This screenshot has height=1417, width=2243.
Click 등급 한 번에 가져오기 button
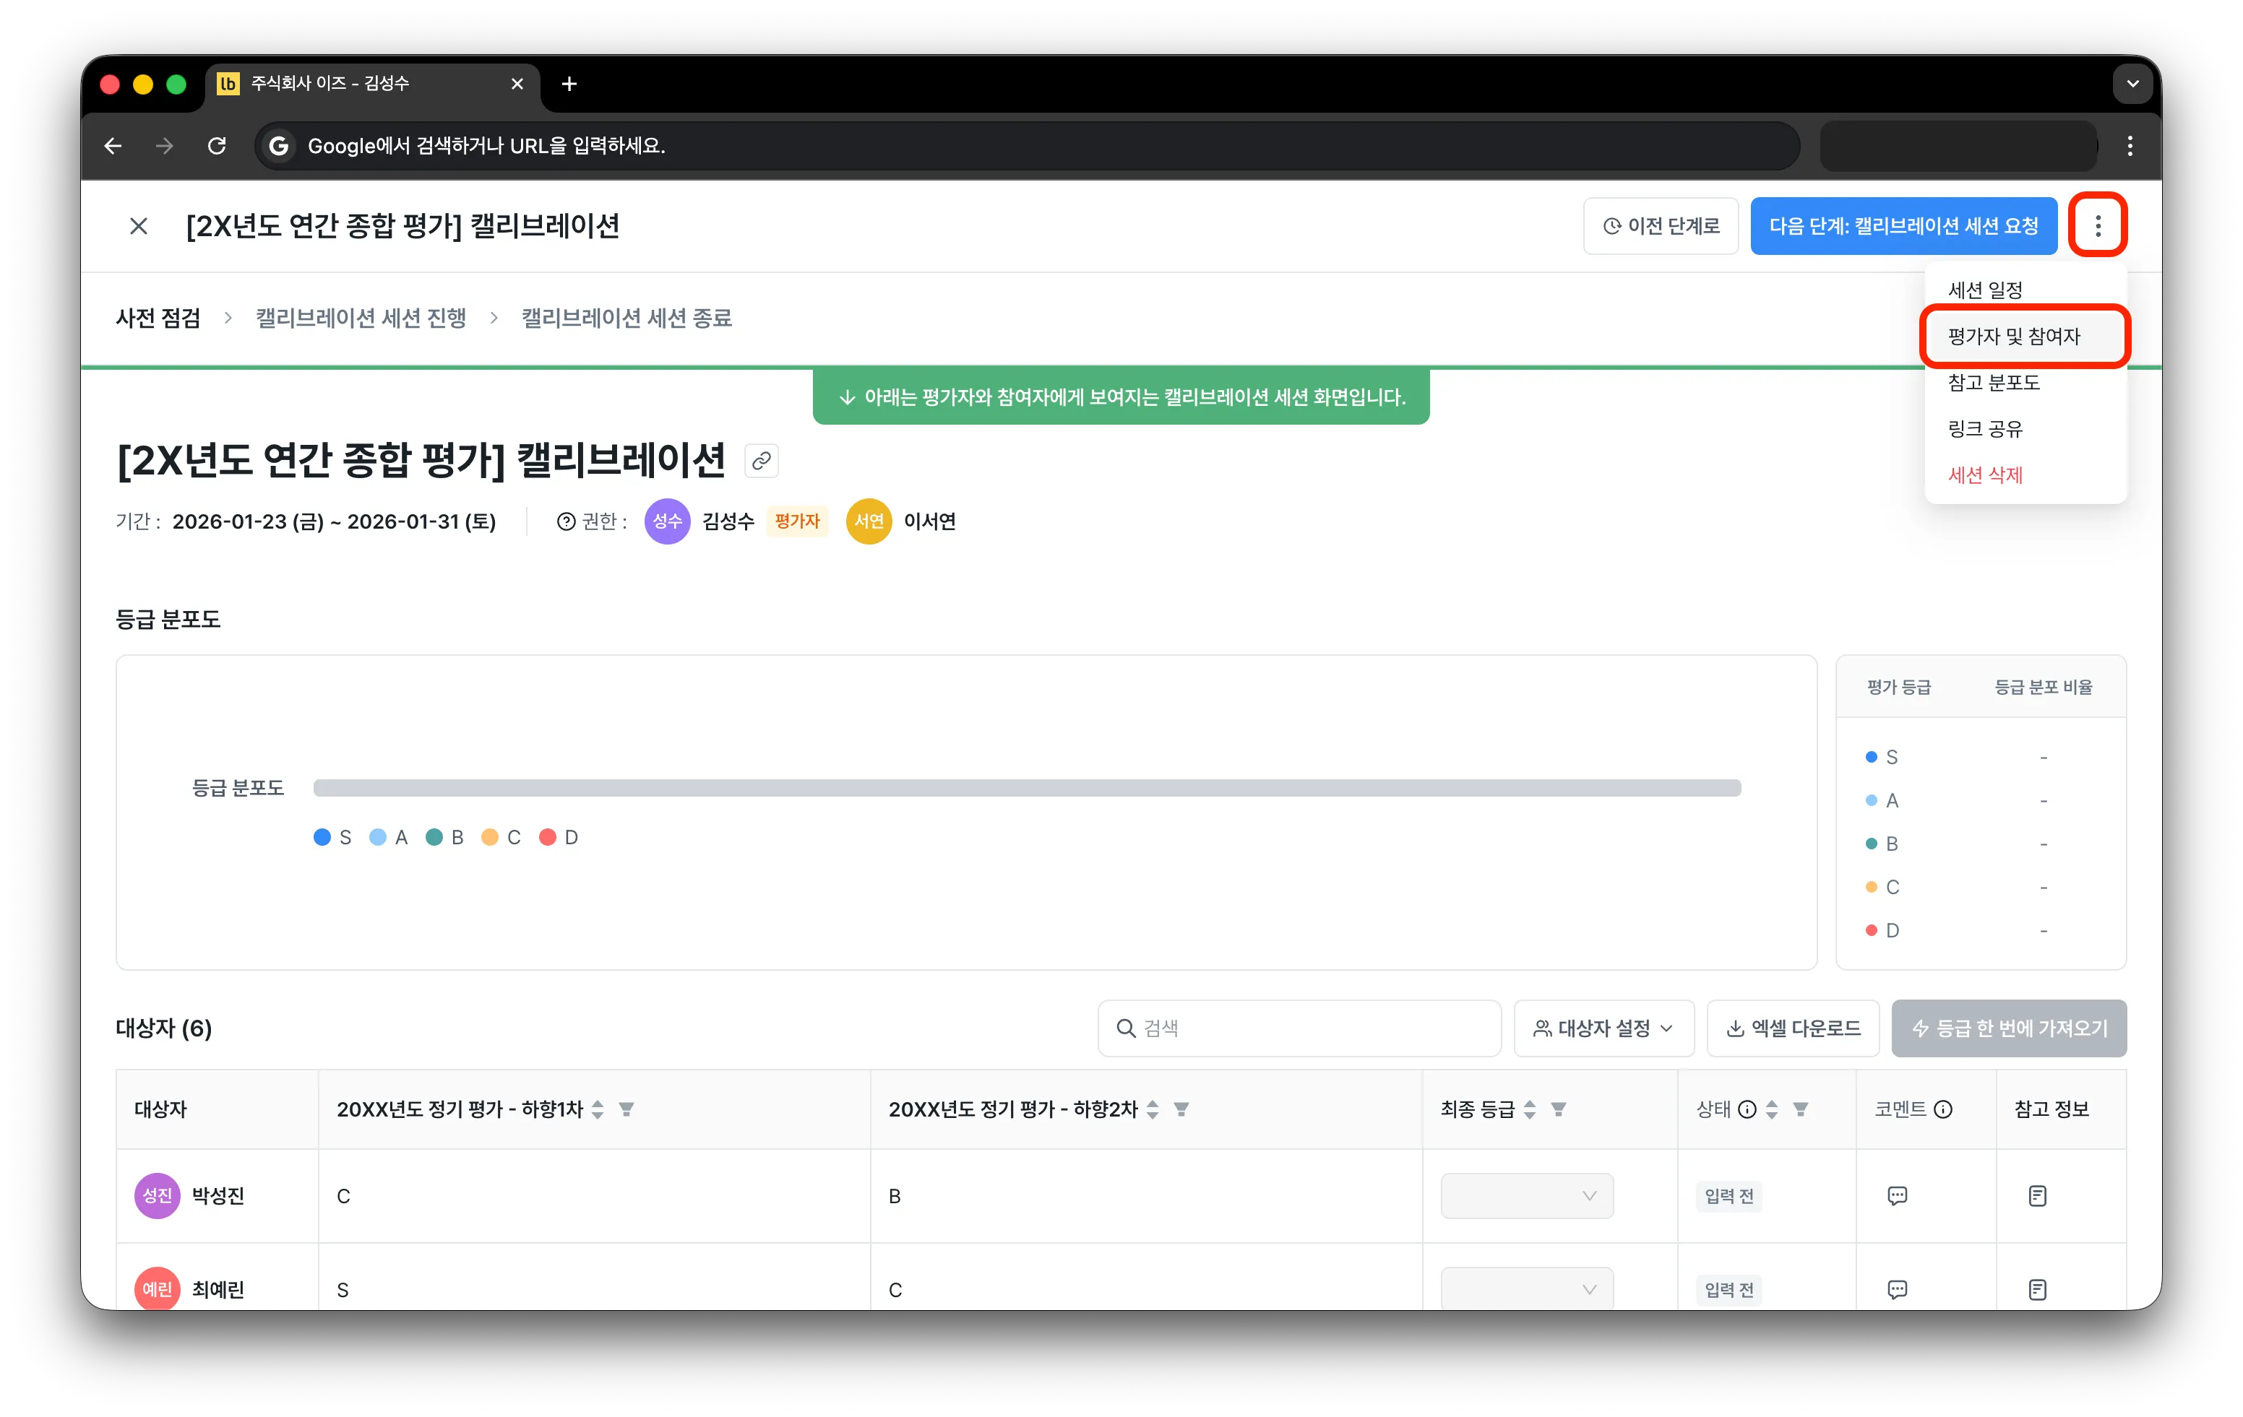(x=2009, y=1028)
